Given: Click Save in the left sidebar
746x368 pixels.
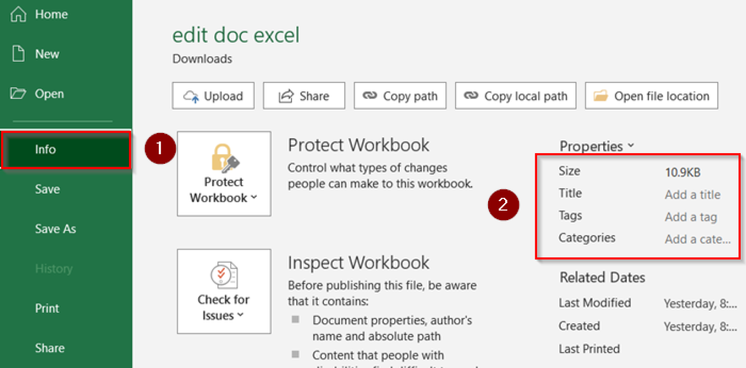Looking at the screenshot, I should [48, 189].
